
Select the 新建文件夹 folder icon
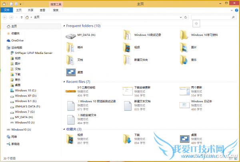[127, 60]
